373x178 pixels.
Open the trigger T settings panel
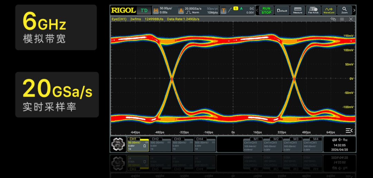coord(238,10)
